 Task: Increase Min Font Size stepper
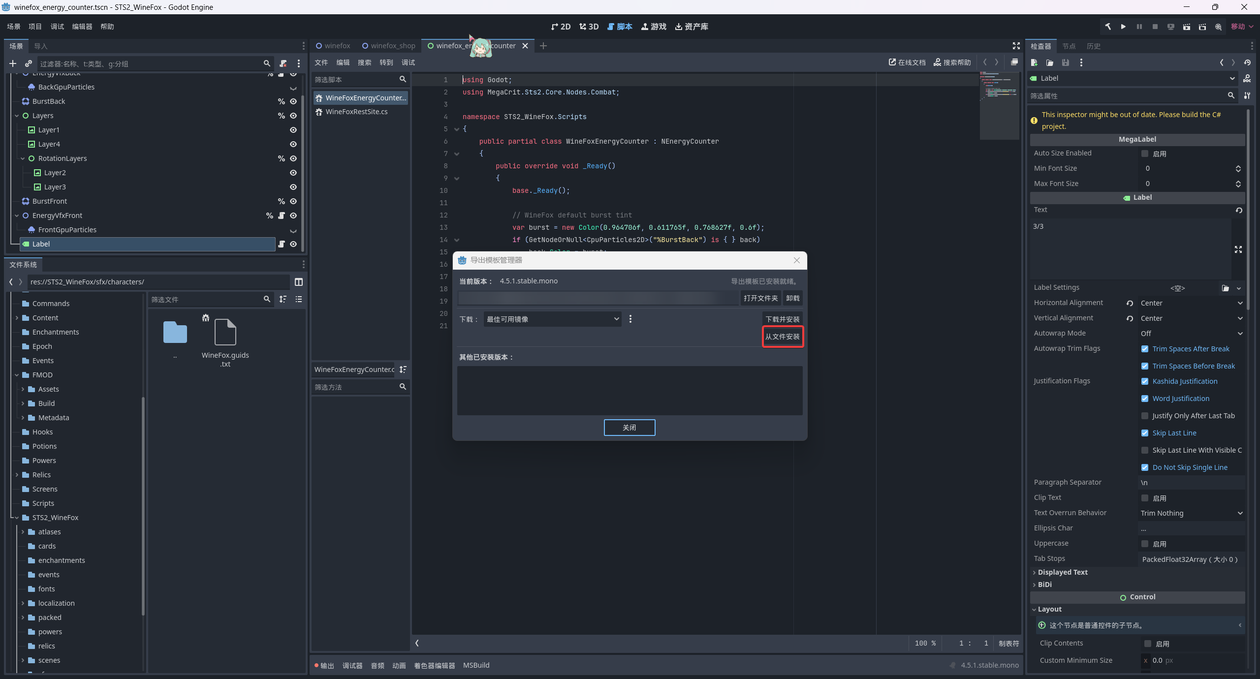tap(1238, 166)
